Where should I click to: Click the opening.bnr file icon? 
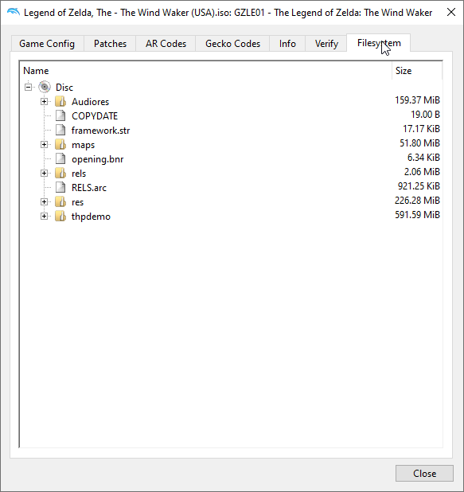[x=60, y=158]
